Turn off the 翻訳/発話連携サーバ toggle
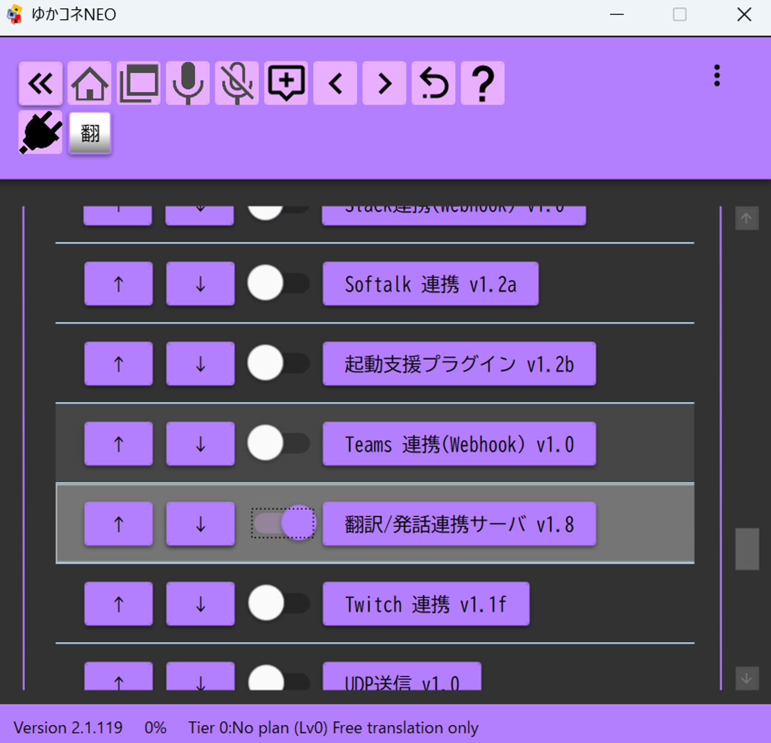 point(283,523)
